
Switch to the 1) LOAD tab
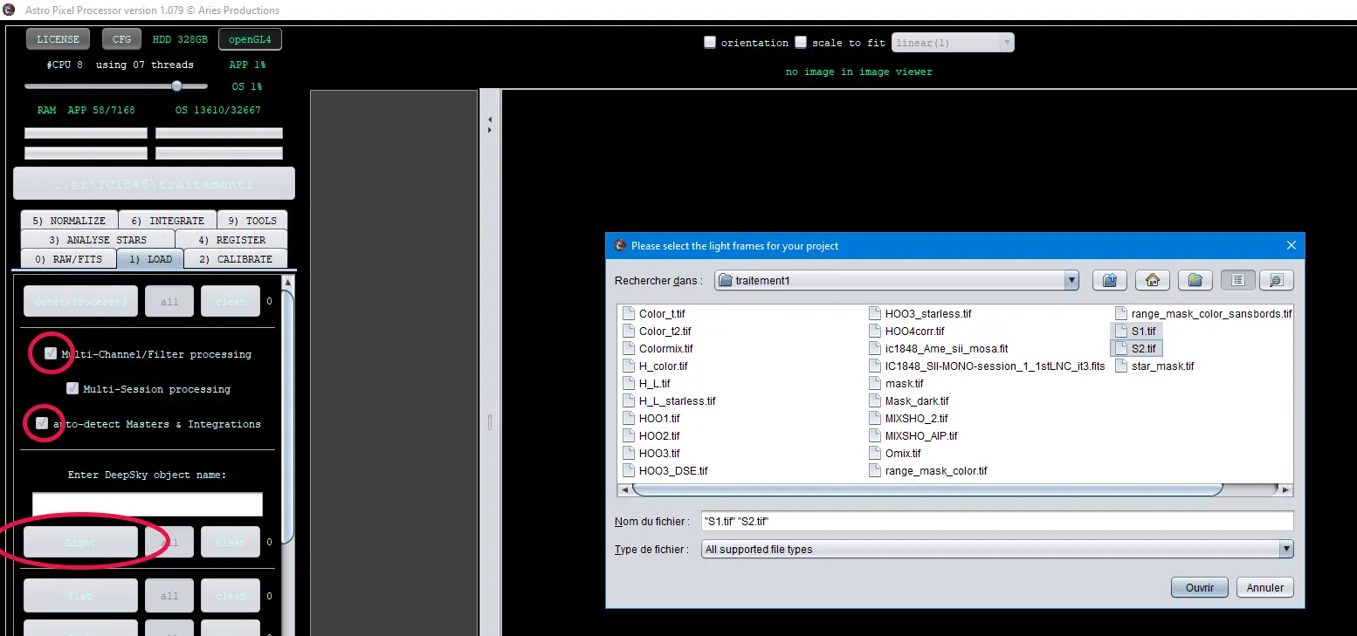(x=150, y=259)
